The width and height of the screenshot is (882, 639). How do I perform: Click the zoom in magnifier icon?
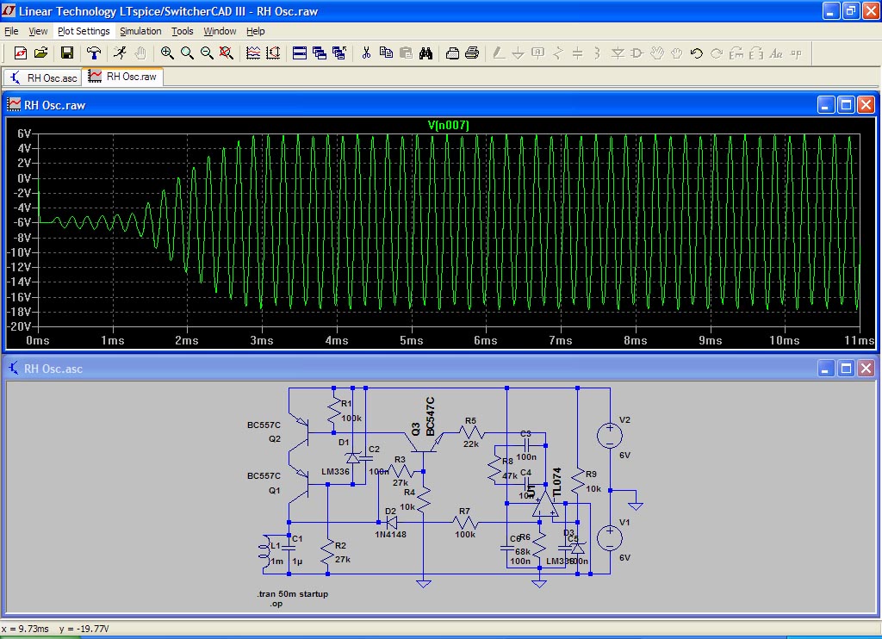pos(167,53)
